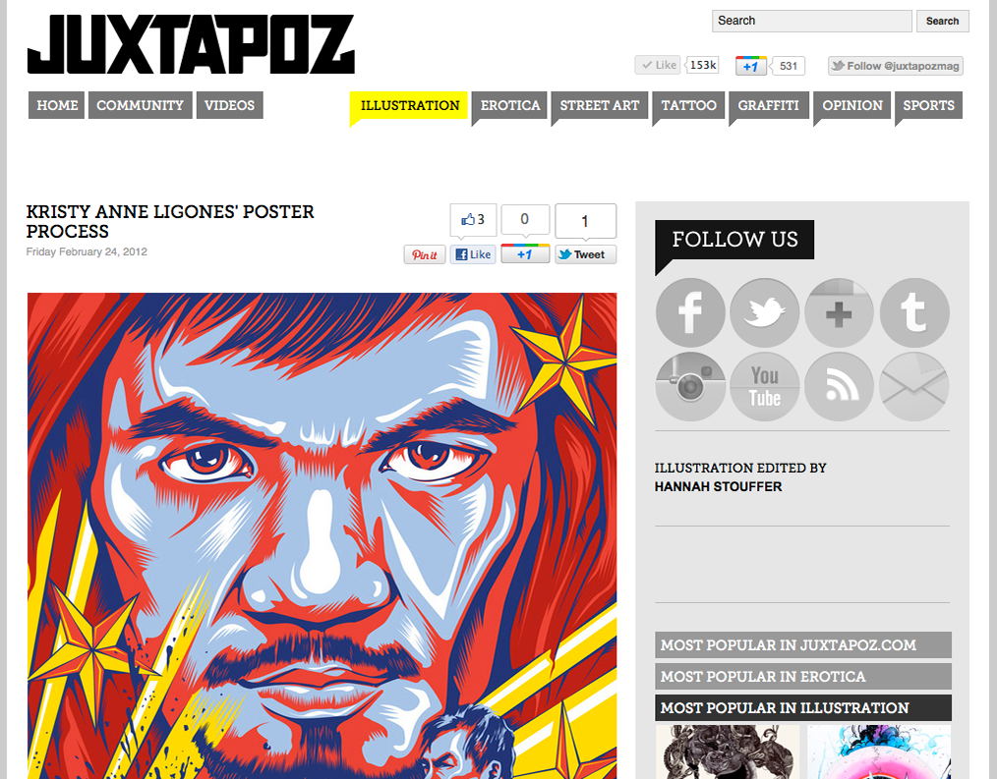Image resolution: width=997 pixels, height=779 pixels.
Task: Expand Most Popular in Juxtapoz.com section
Action: pos(803,645)
